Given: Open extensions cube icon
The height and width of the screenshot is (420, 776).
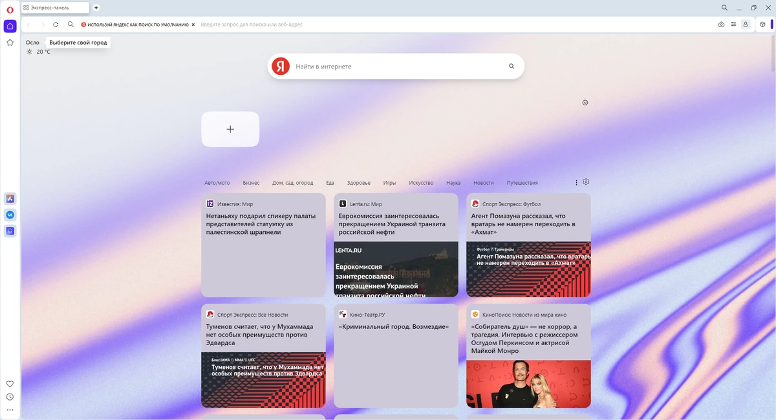Looking at the screenshot, I should click(x=762, y=25).
